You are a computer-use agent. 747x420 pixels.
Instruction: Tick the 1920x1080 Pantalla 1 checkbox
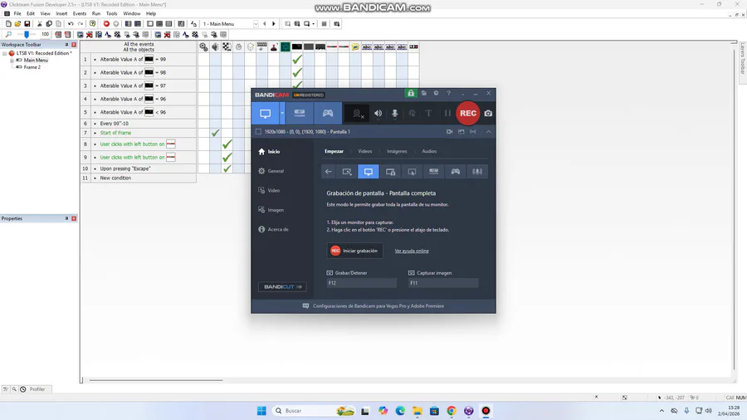(258, 131)
